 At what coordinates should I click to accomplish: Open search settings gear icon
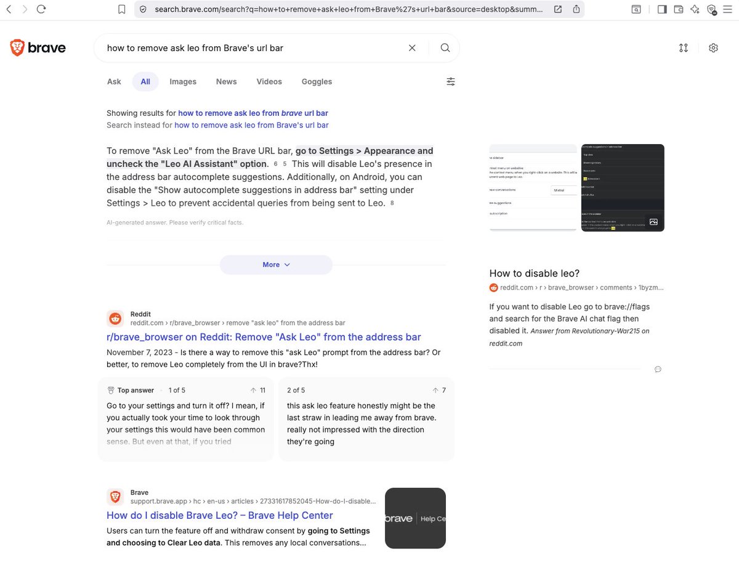713,48
